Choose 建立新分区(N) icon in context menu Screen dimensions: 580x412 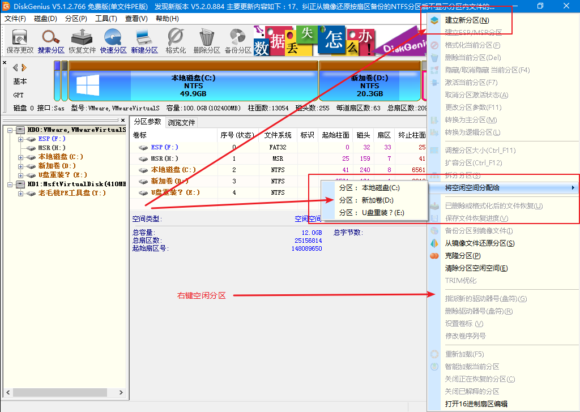434,20
